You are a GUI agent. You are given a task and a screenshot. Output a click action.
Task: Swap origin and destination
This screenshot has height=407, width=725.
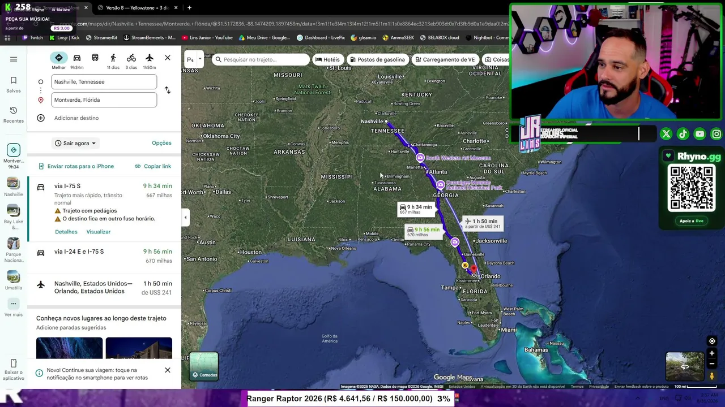coord(167,90)
